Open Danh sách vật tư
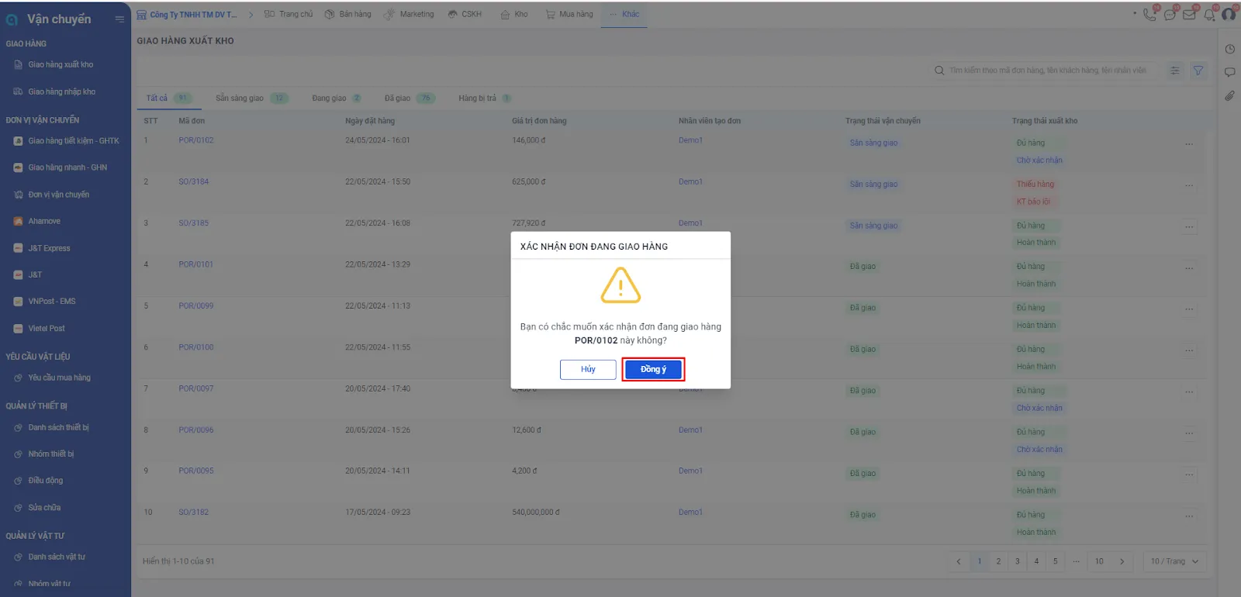The height and width of the screenshot is (597, 1241). click(x=57, y=557)
